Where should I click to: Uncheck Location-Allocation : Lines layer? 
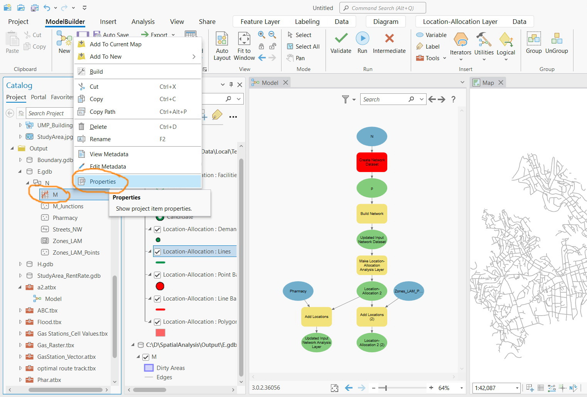[157, 251]
